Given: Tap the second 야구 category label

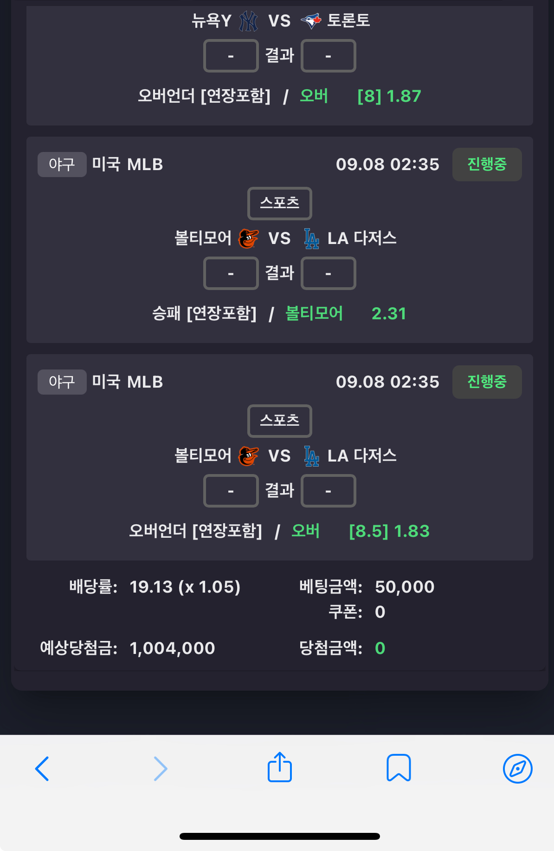Looking at the screenshot, I should tap(62, 382).
